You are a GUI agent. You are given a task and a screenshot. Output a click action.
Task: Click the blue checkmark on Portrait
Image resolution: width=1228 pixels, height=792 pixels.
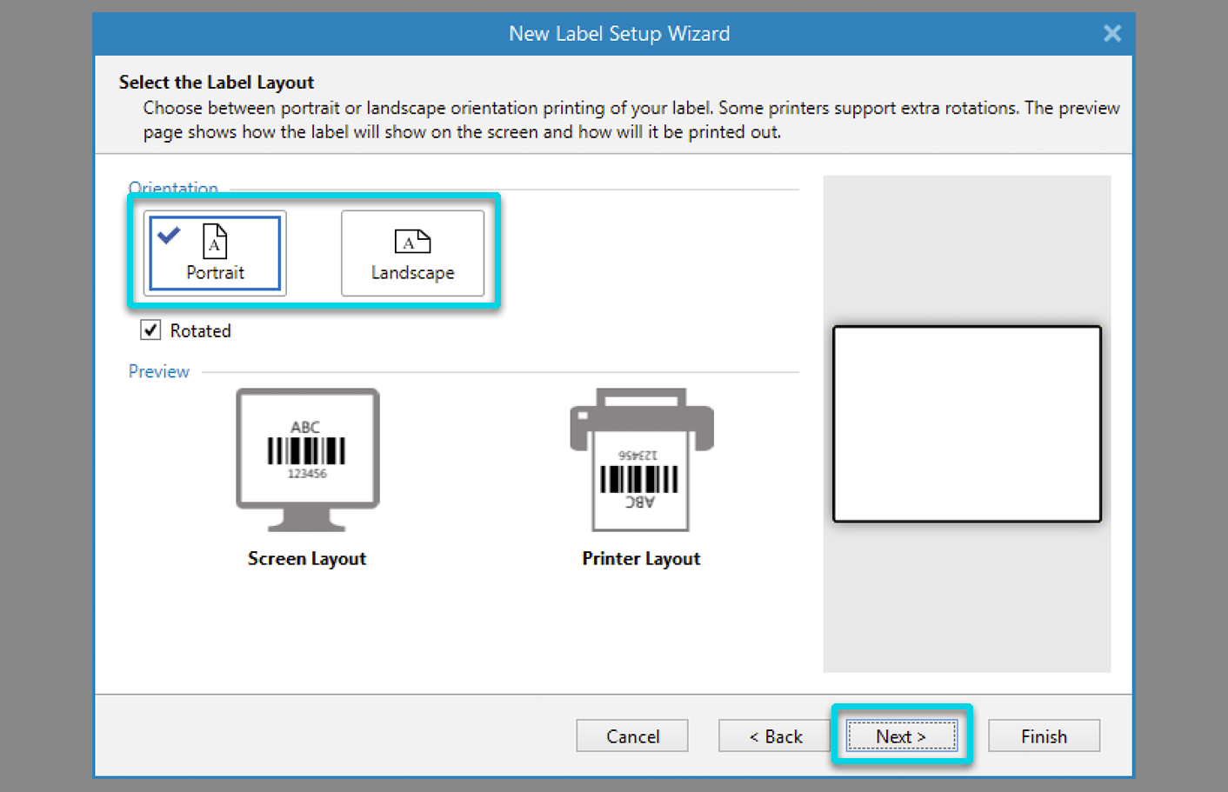click(x=169, y=235)
